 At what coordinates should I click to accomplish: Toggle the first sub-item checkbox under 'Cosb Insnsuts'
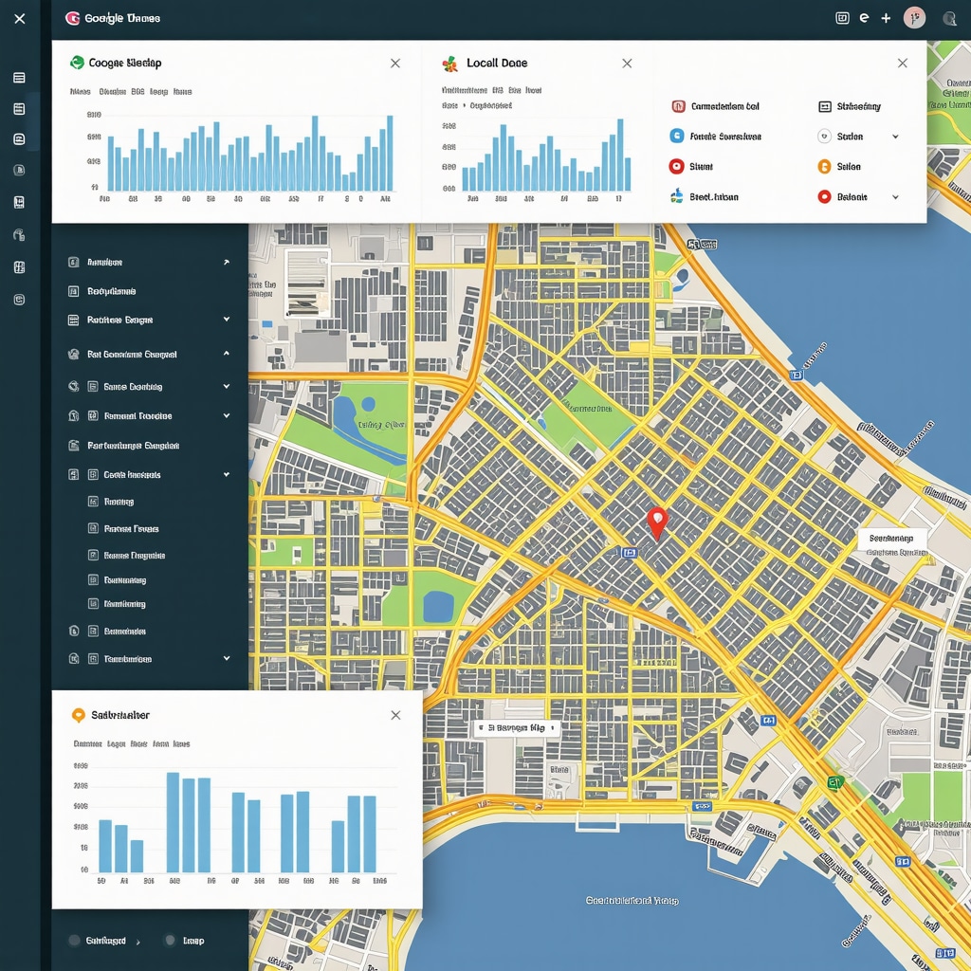93,502
